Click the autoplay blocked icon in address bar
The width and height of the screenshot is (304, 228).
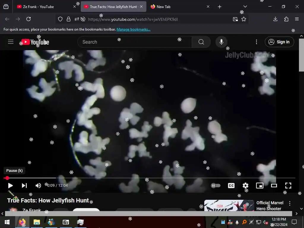pos(83,19)
